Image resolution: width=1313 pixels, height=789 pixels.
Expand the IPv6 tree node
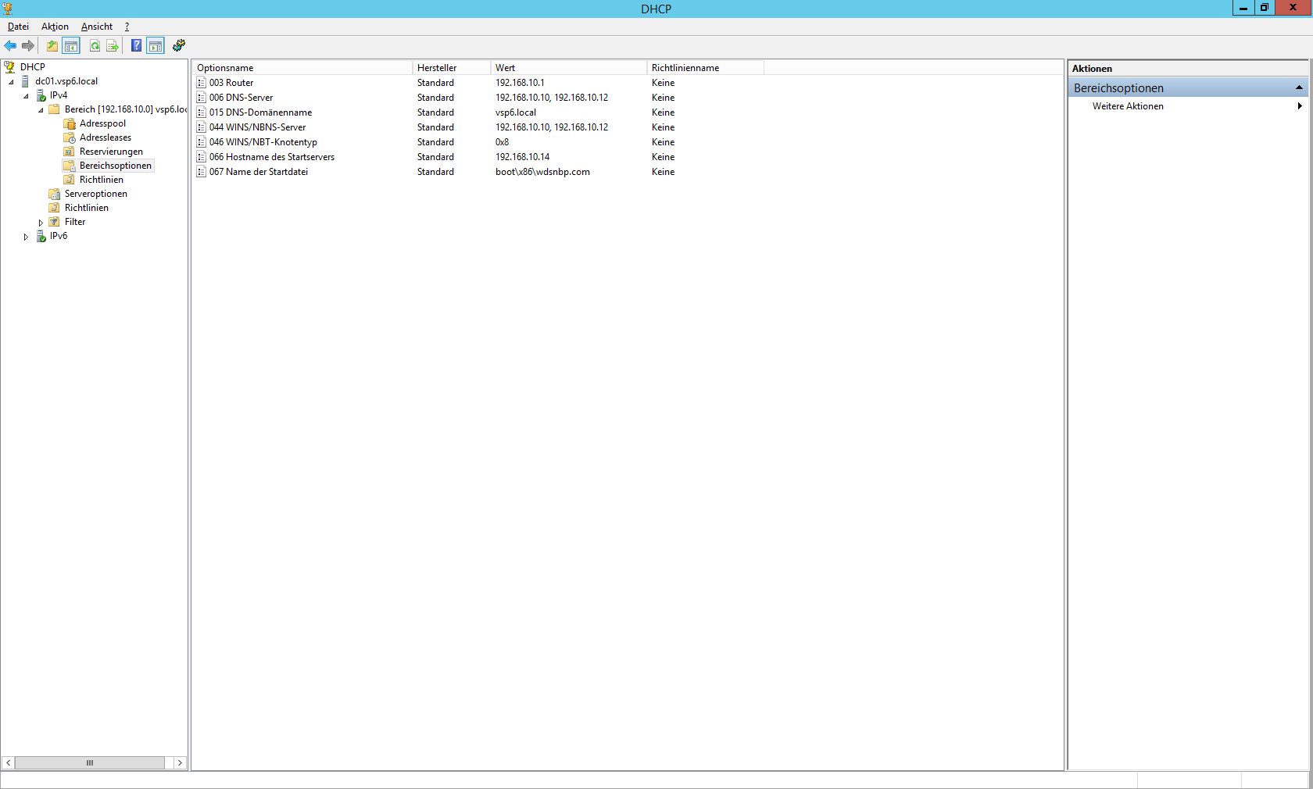pyautogui.click(x=26, y=237)
